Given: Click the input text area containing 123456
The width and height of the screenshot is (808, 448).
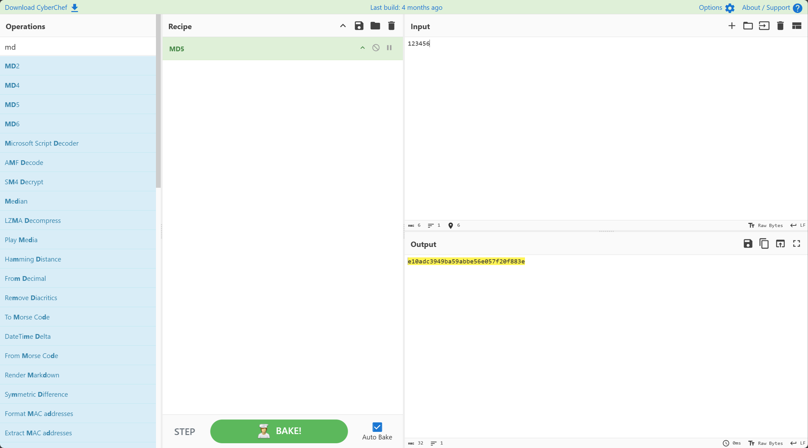Looking at the screenshot, I should 606,128.
